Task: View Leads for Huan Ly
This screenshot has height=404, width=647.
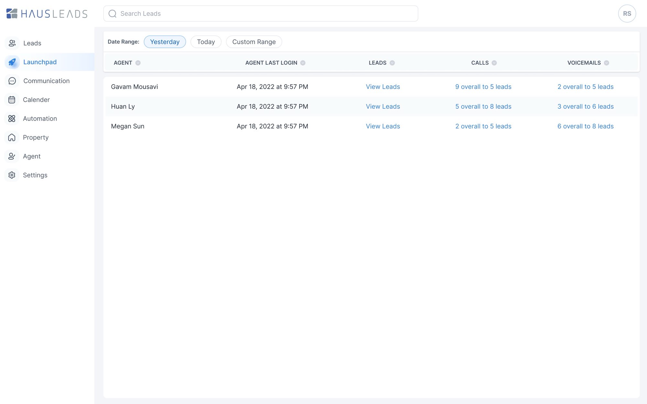Action: 383,106
